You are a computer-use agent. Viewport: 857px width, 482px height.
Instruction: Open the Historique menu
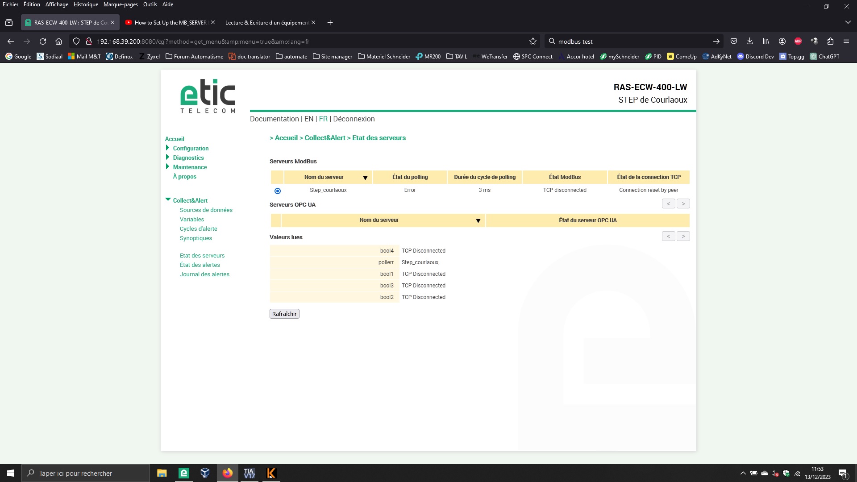click(x=86, y=4)
